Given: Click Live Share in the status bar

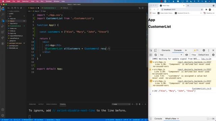Looking at the screenshot, I should [x=39, y=120].
